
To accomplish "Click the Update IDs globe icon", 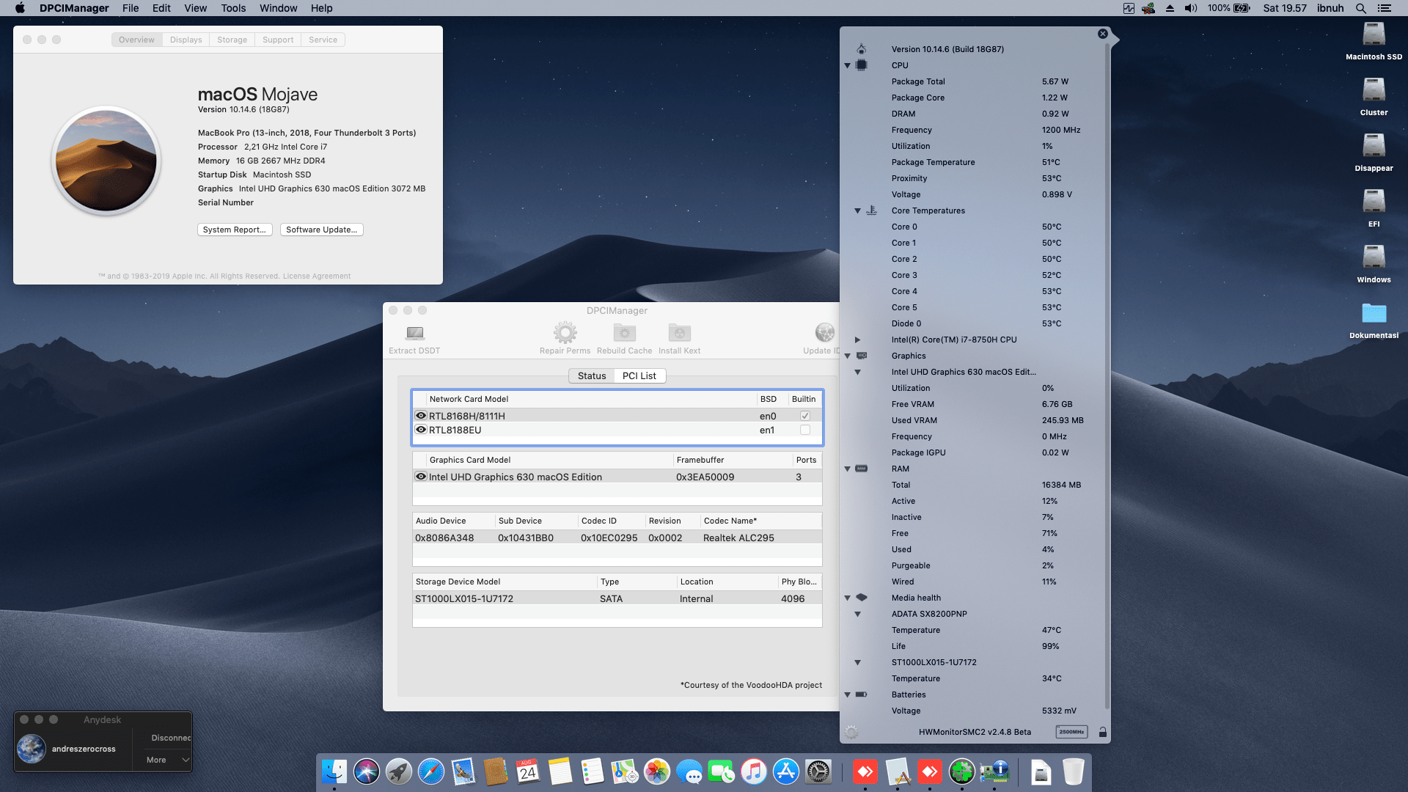I will point(825,333).
